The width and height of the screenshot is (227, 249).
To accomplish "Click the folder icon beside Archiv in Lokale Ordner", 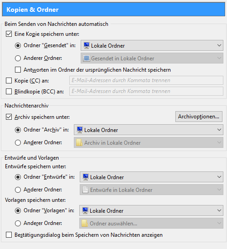I will point(79,142).
